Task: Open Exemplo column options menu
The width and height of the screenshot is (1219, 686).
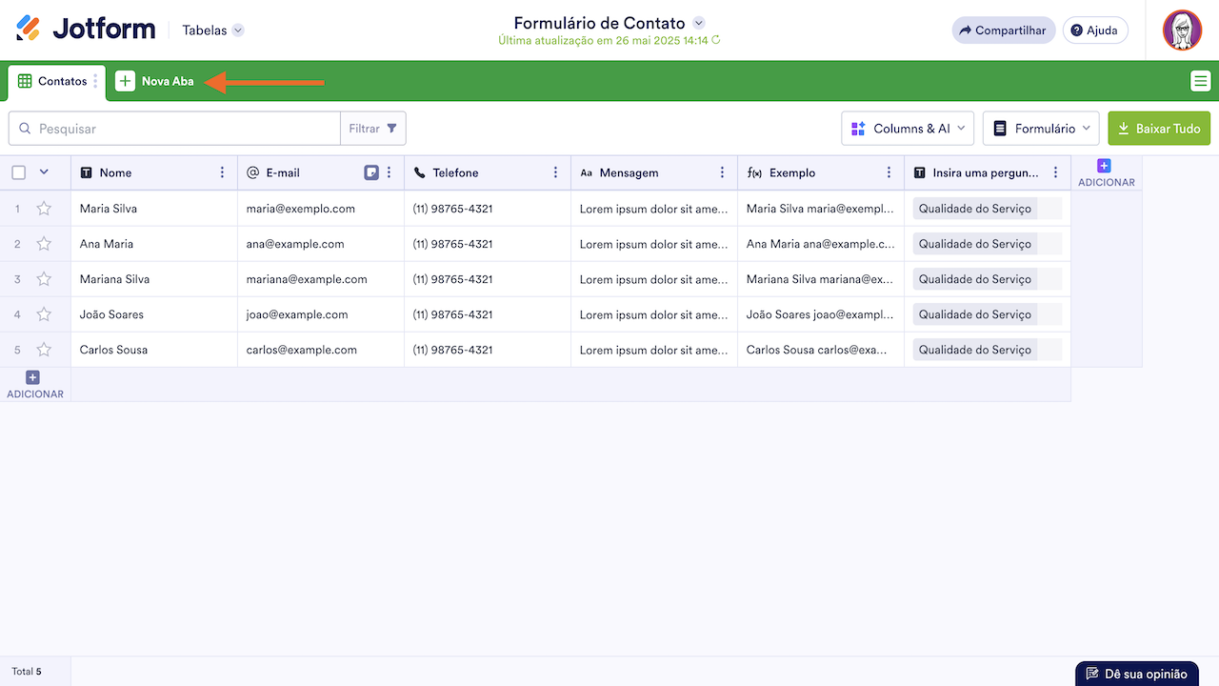Action: (x=889, y=172)
